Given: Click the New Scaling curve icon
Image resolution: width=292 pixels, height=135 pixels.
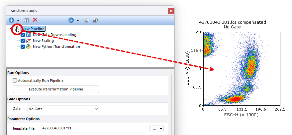Looking at the screenshot, I should [29, 41].
